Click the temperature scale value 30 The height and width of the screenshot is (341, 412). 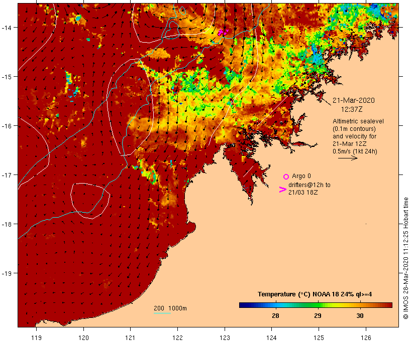coord(360,316)
